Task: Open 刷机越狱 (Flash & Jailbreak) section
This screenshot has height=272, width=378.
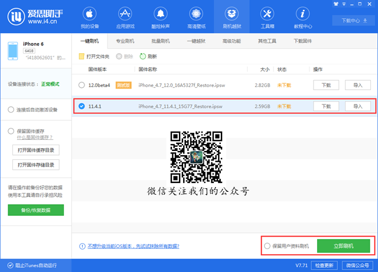Action: [232, 18]
